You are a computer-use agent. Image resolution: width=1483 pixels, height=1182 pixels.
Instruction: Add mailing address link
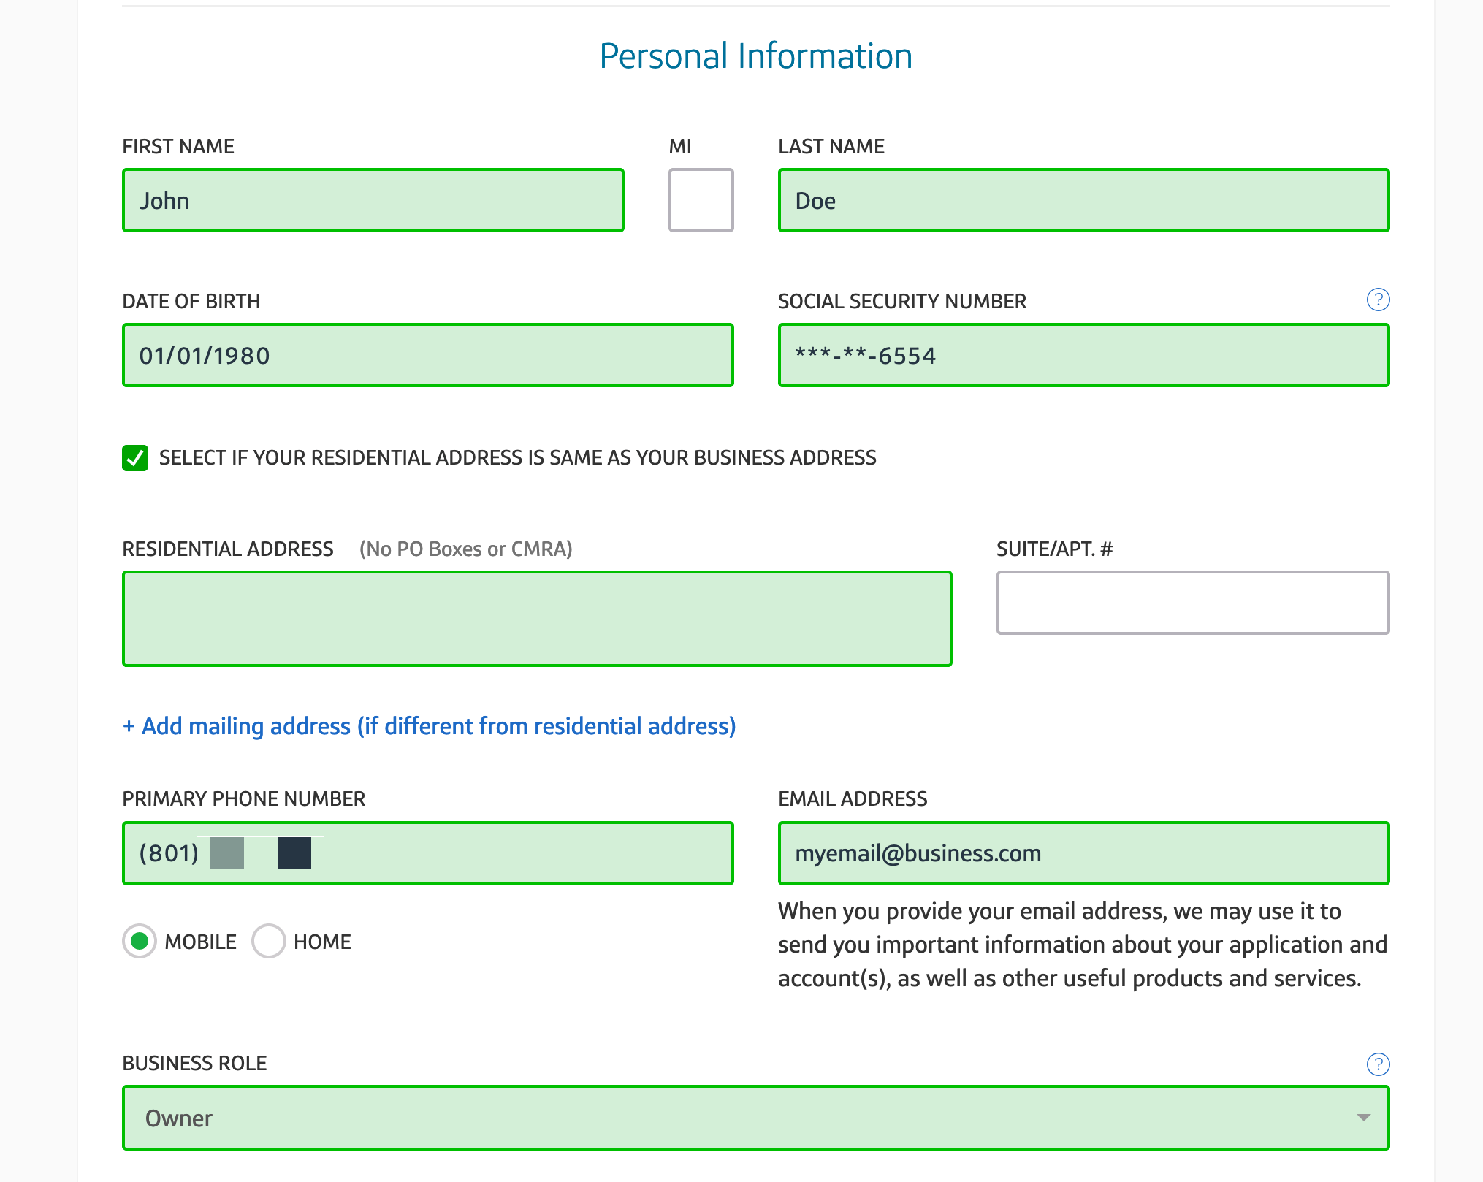430,726
